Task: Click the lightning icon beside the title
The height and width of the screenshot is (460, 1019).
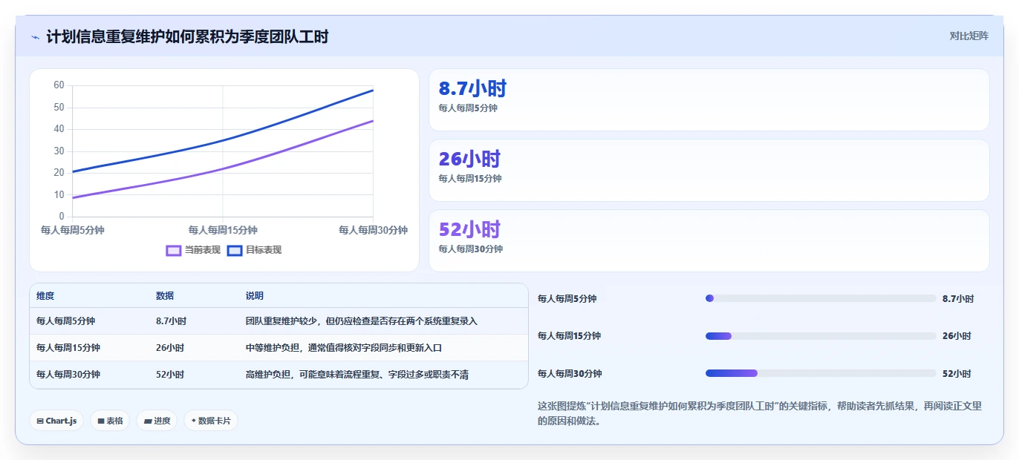Action: [x=36, y=37]
